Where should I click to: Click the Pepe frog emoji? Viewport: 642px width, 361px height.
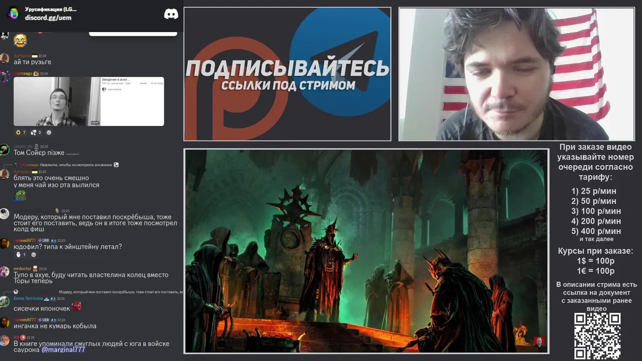tap(20, 196)
